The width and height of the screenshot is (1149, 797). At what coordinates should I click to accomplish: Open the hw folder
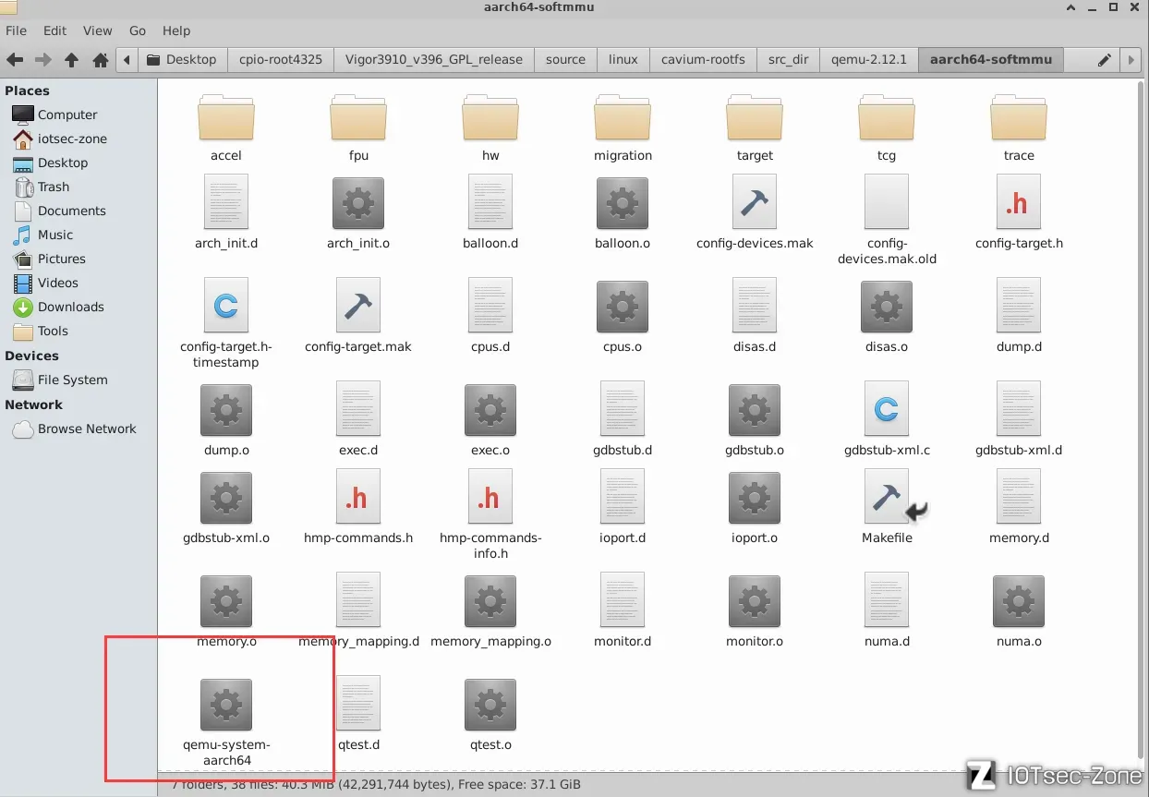(x=490, y=118)
